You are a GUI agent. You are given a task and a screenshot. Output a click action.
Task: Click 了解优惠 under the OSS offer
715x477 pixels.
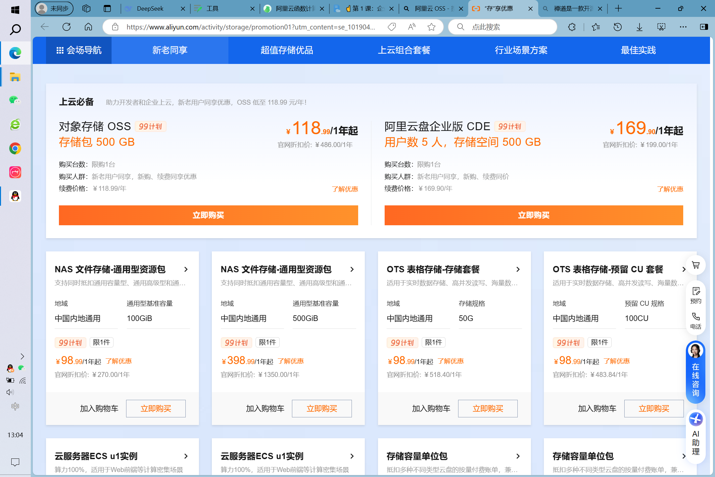345,189
